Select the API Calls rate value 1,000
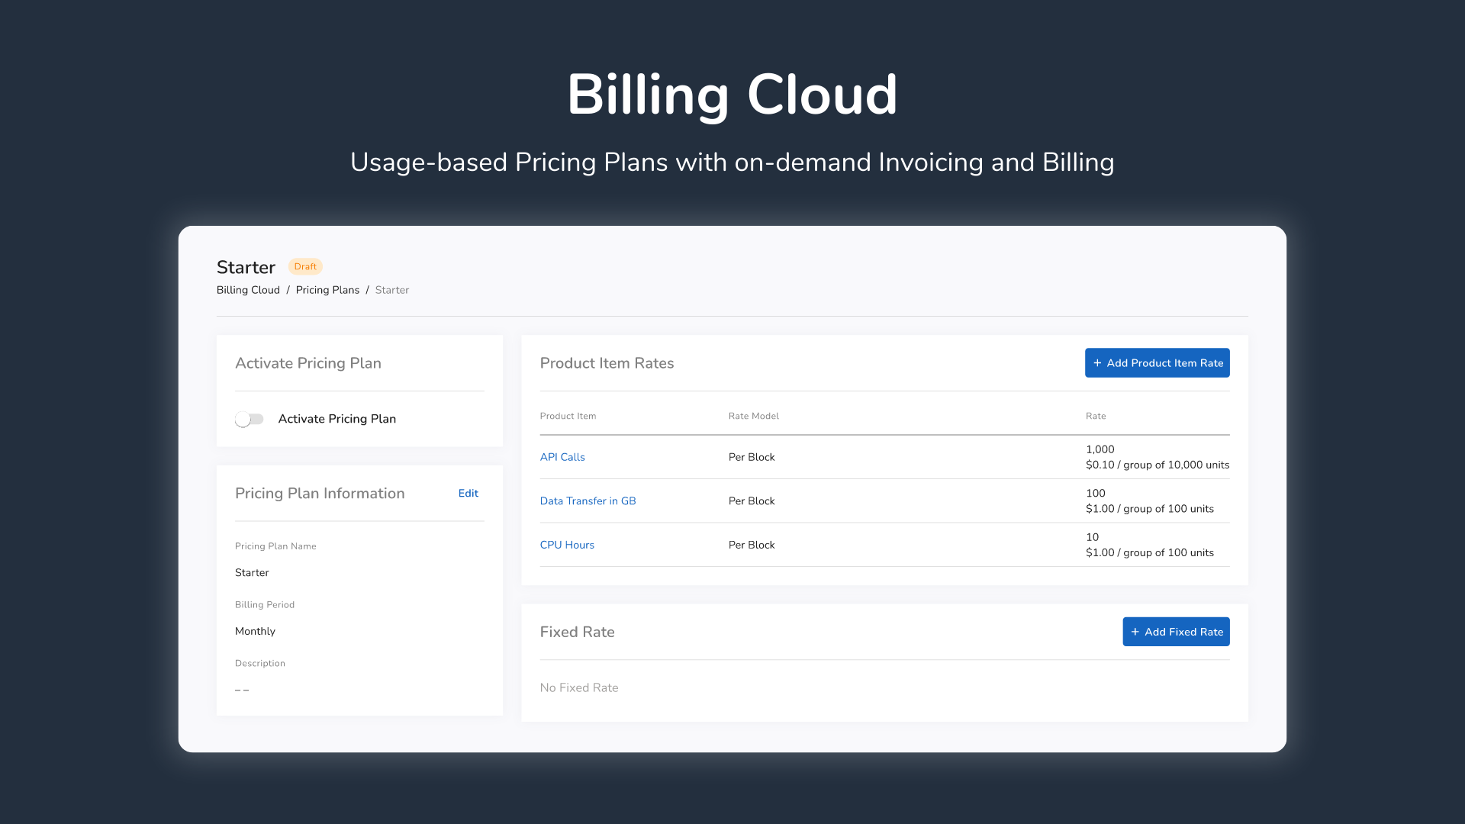 [x=1100, y=449]
